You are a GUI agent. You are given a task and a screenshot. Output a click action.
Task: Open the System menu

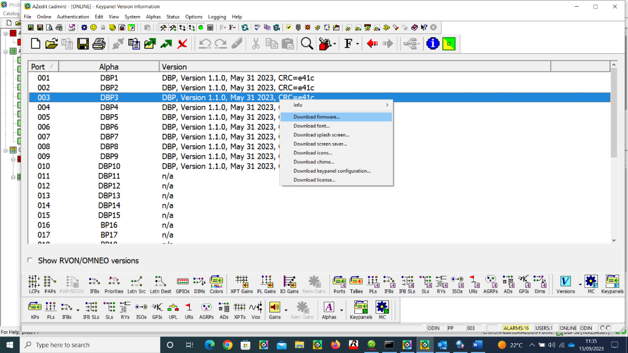(x=132, y=17)
